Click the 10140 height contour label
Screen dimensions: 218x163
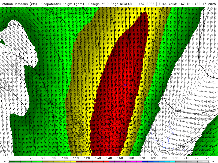(x=180, y=146)
